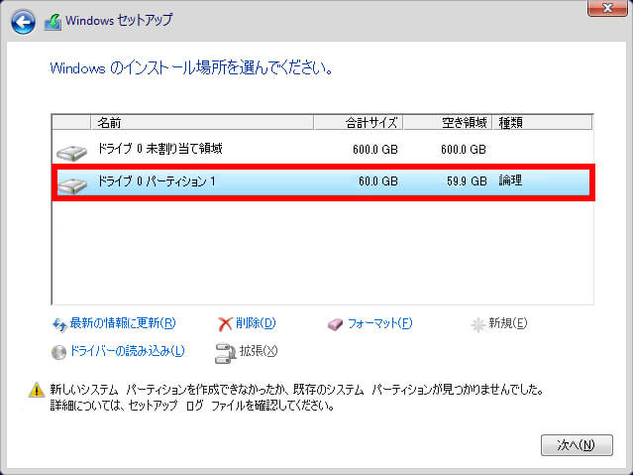This screenshot has height=475, width=633.
Task: Click the disc icon for driver loading
Action: tap(58, 351)
